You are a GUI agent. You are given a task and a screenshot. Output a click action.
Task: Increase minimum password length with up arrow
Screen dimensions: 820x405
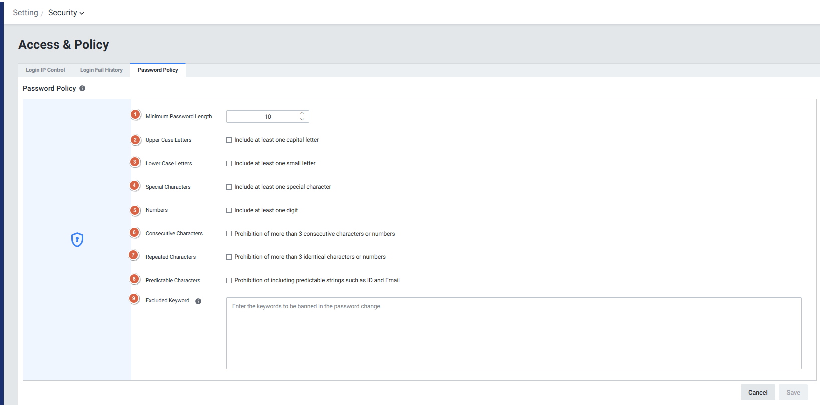[x=302, y=113]
